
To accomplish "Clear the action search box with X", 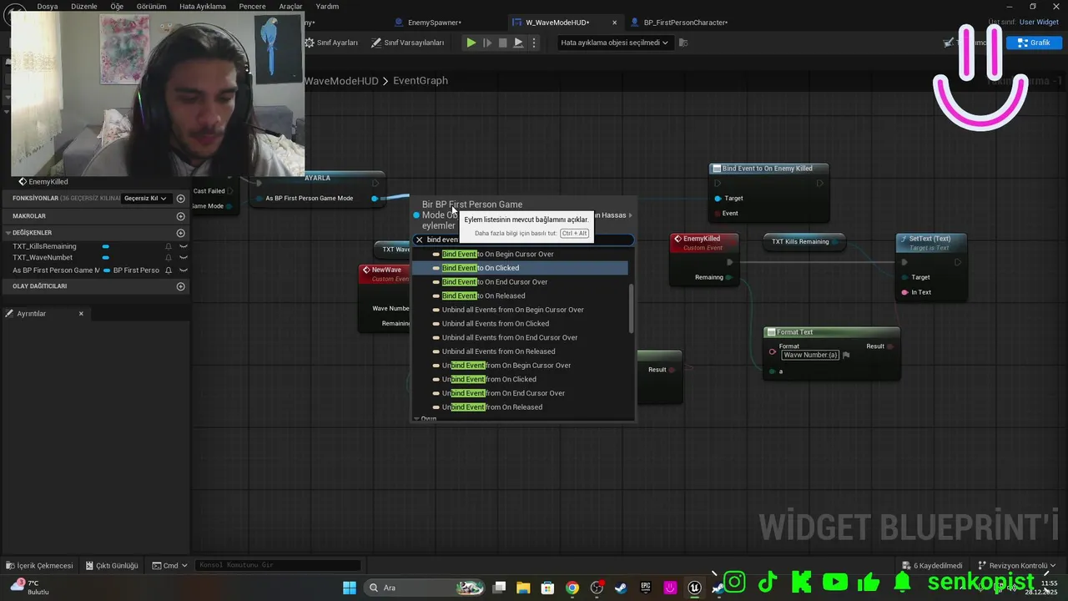I will (x=420, y=240).
